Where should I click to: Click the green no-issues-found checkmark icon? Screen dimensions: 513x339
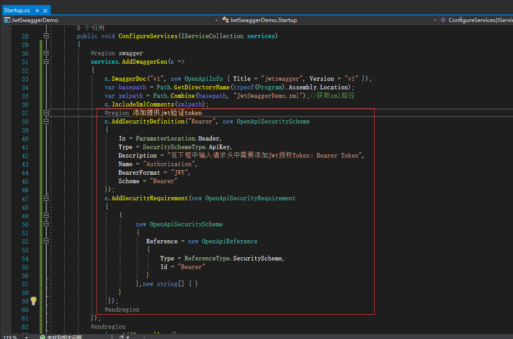(x=42, y=337)
